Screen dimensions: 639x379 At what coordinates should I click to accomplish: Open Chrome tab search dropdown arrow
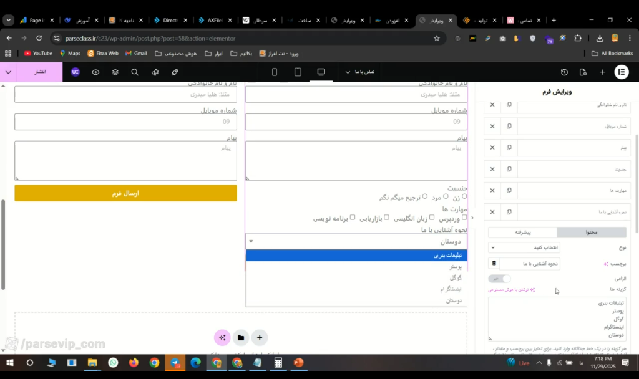point(8,21)
